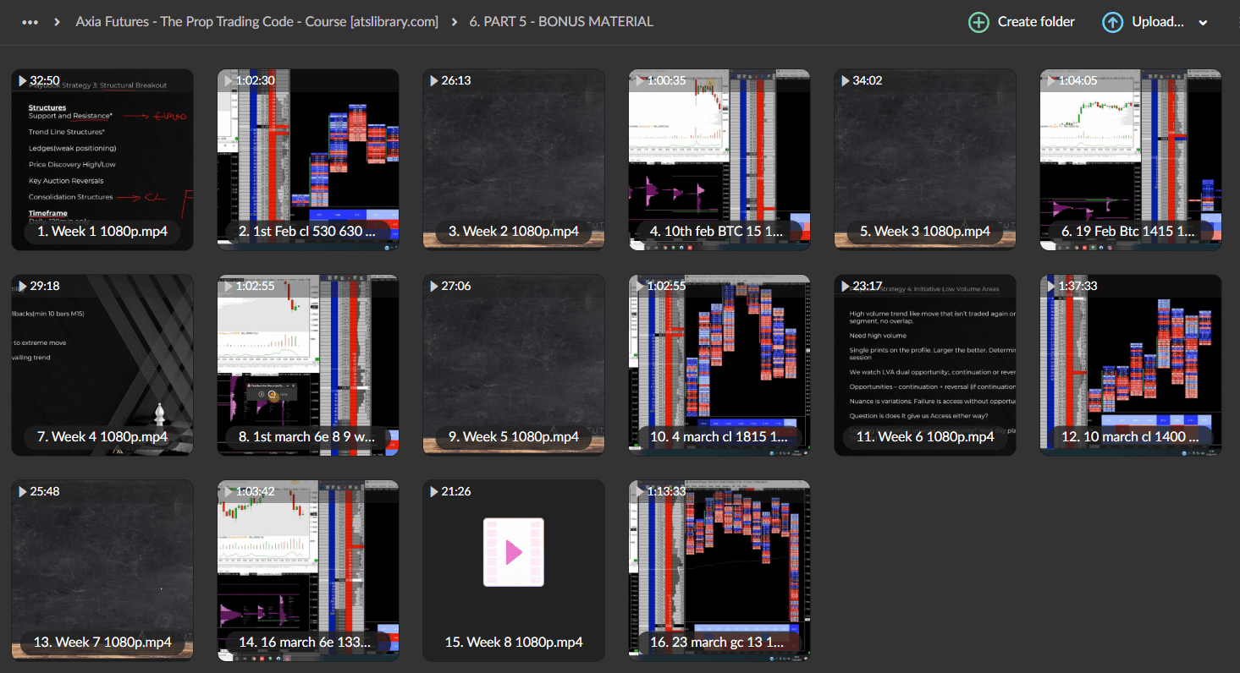Open the breadcrumb ellipsis menu
The image size is (1240, 673).
[30, 22]
